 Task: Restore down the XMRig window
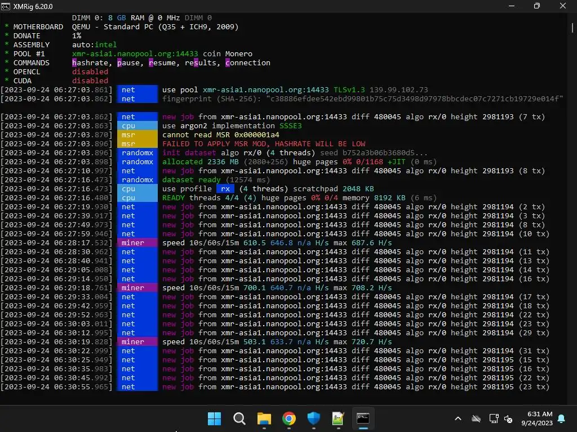click(537, 6)
